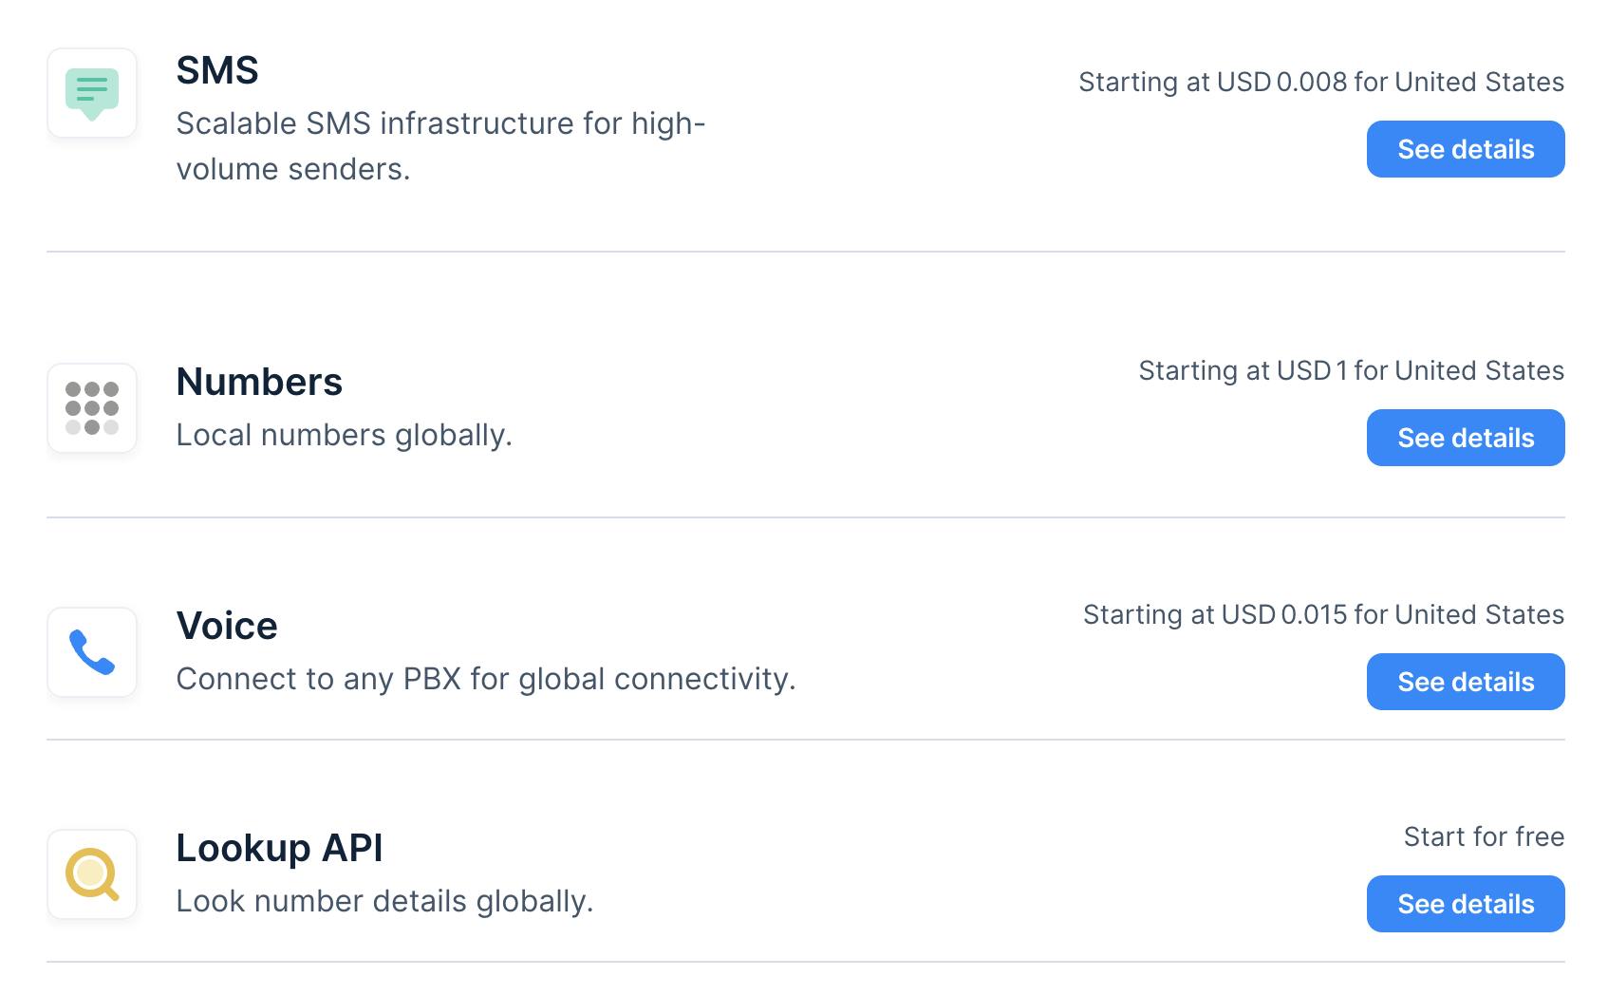1608x995 pixels.
Task: Click the Look number details globally text
Action: pos(384,901)
